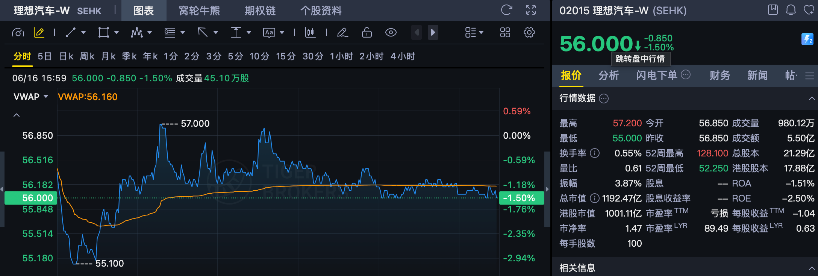Click 跳转盘中行情 button
This screenshot has width=818, height=276.
point(640,59)
